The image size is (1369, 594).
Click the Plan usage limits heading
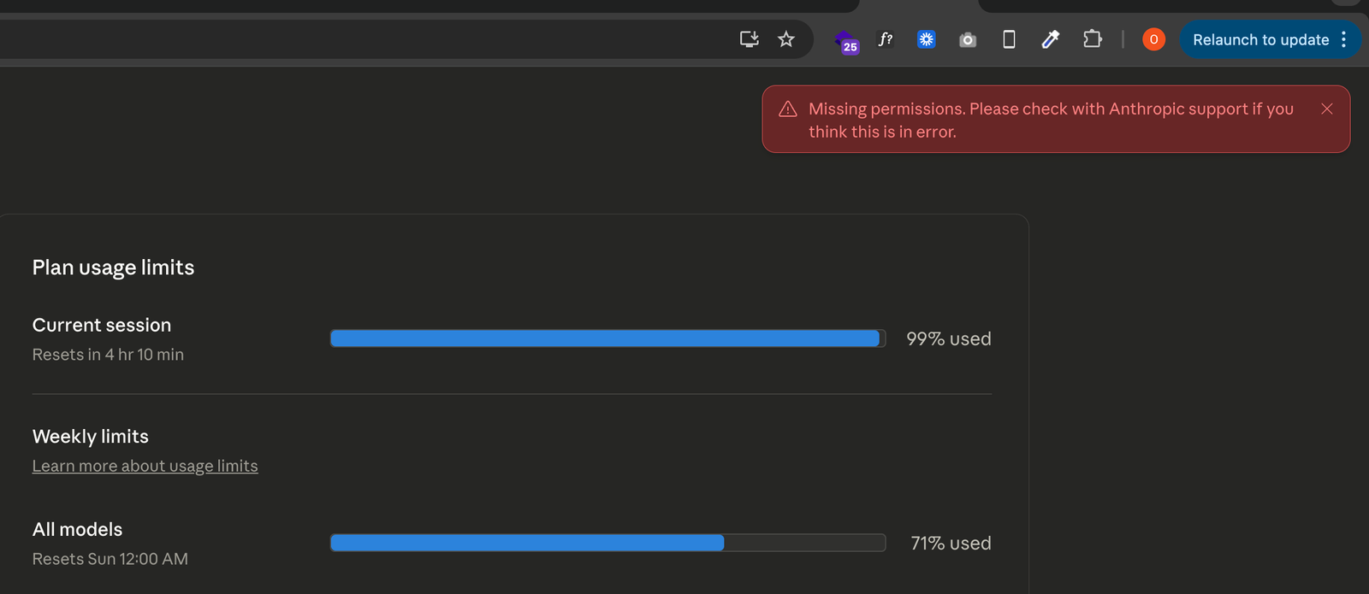tap(113, 268)
